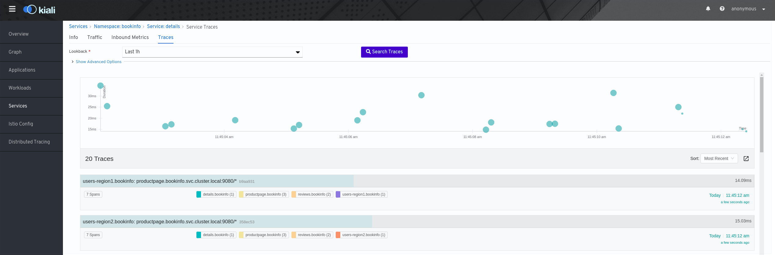Screen dimensions: 775x255
Task: Click 7 Spans badge in region2 trace
Action: (93, 235)
